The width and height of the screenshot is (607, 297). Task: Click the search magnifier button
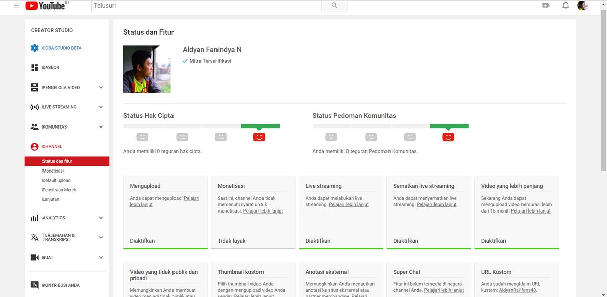coord(334,6)
